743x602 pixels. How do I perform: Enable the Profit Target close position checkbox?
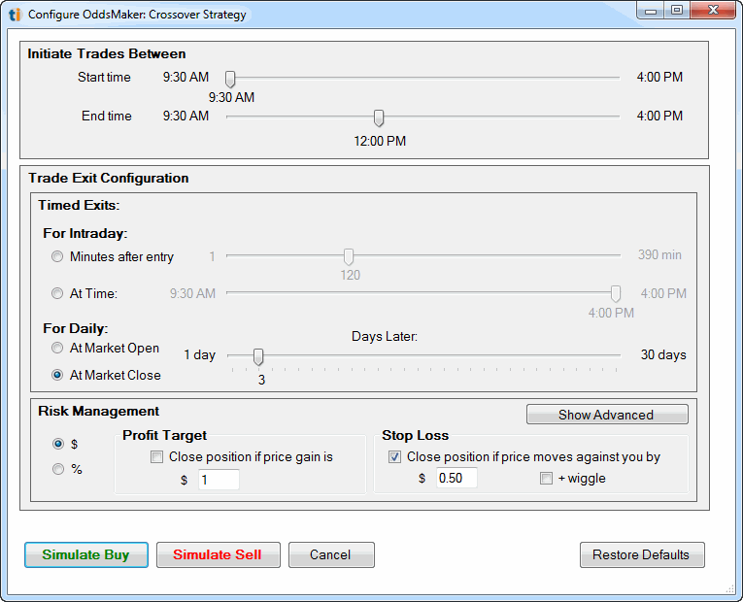(157, 457)
